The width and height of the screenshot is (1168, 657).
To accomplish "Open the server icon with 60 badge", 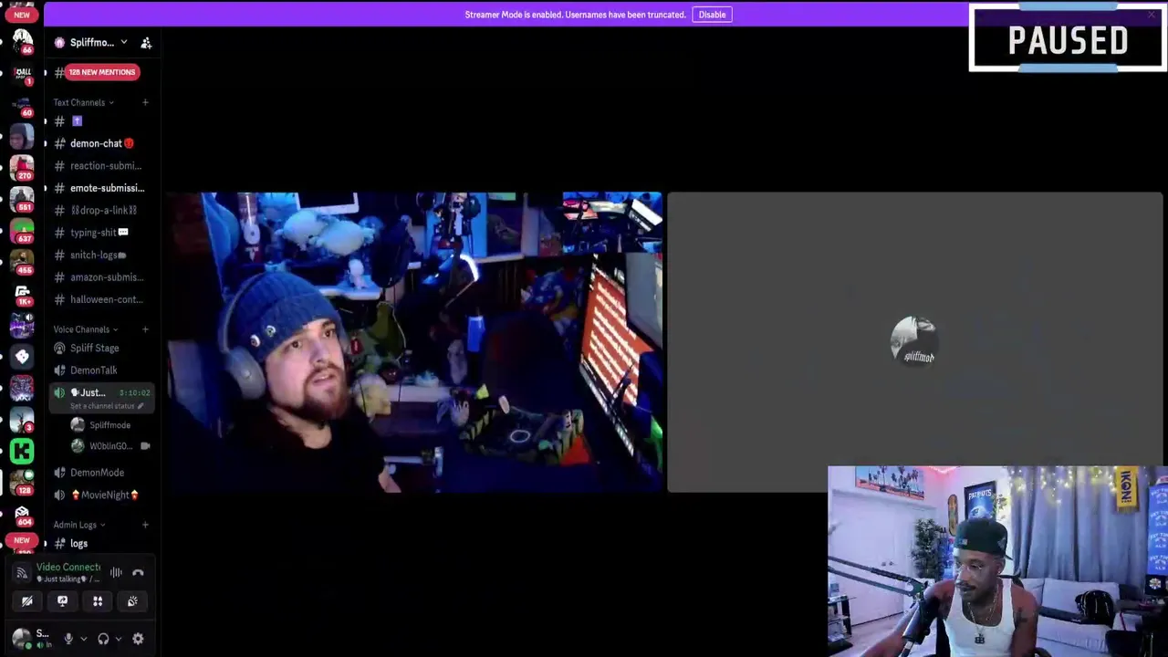I will (22, 105).
